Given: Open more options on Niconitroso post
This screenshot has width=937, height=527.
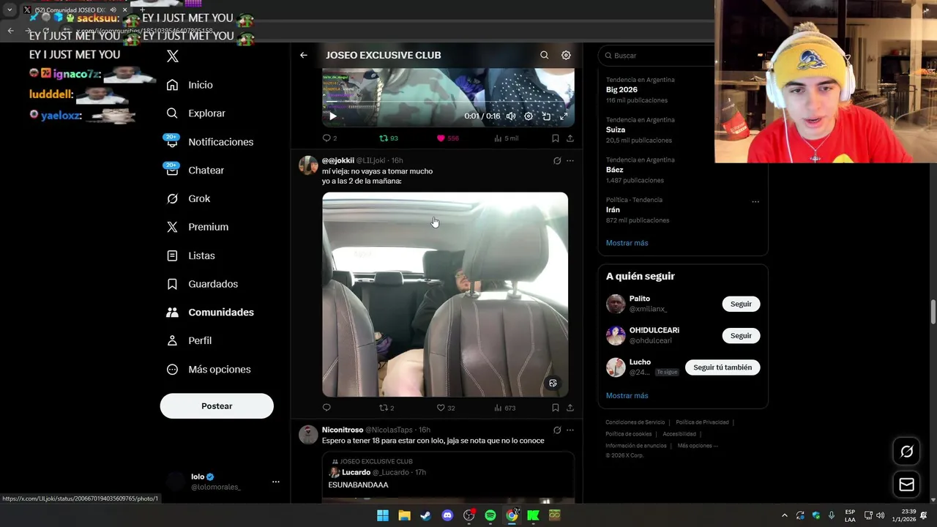Looking at the screenshot, I should click(570, 430).
